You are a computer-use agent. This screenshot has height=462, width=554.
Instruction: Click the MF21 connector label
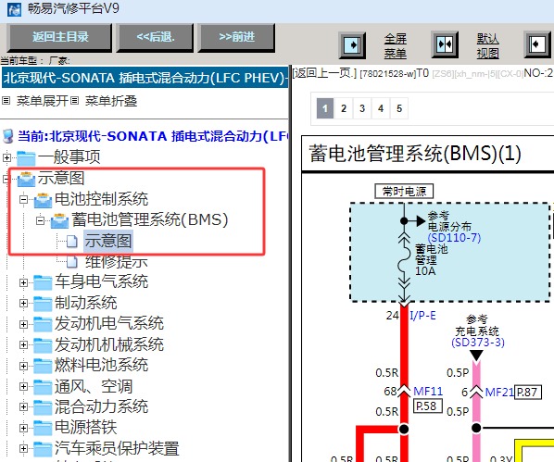coord(499,392)
